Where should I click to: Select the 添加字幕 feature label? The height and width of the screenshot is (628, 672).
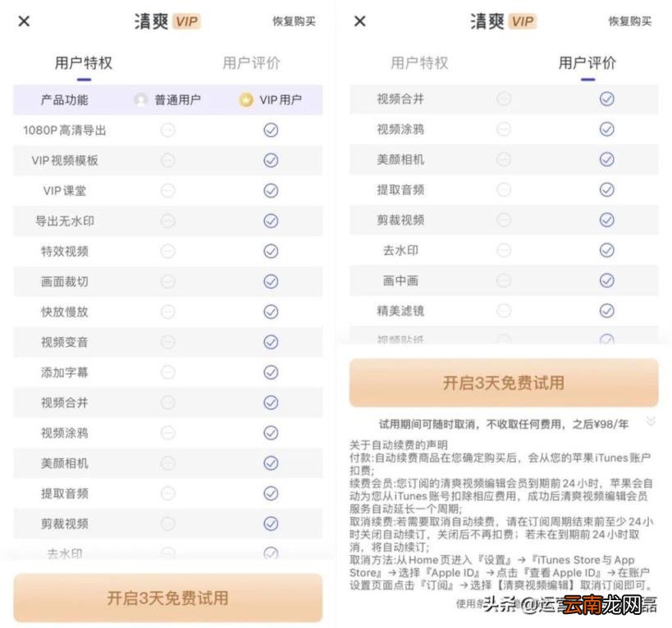pyautogui.click(x=64, y=372)
